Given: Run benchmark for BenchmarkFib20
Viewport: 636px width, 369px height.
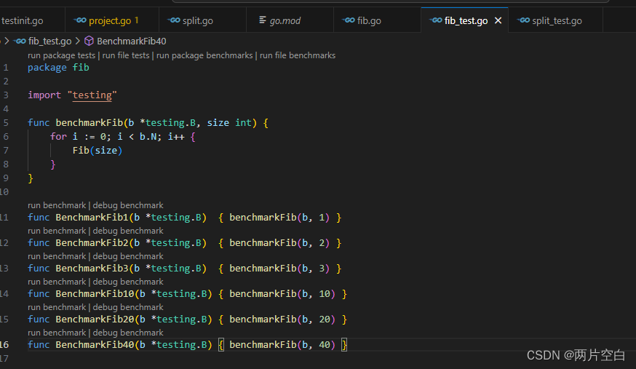Looking at the screenshot, I should [57, 307].
